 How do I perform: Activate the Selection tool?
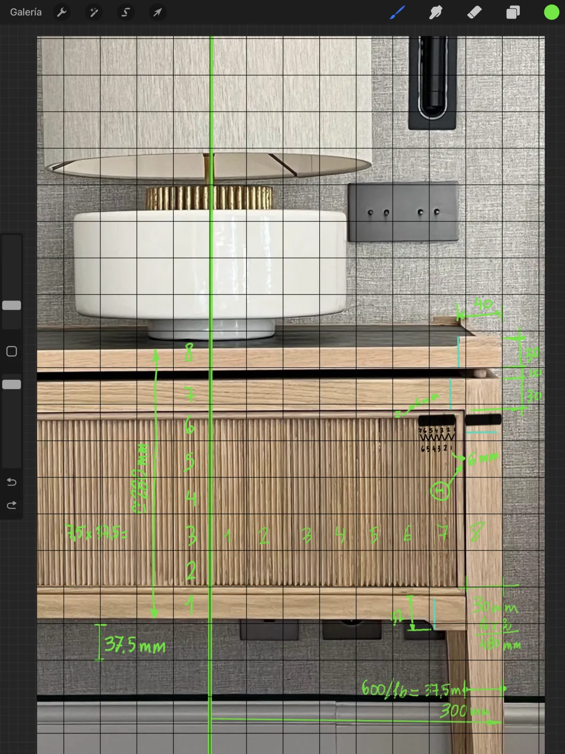click(x=126, y=12)
